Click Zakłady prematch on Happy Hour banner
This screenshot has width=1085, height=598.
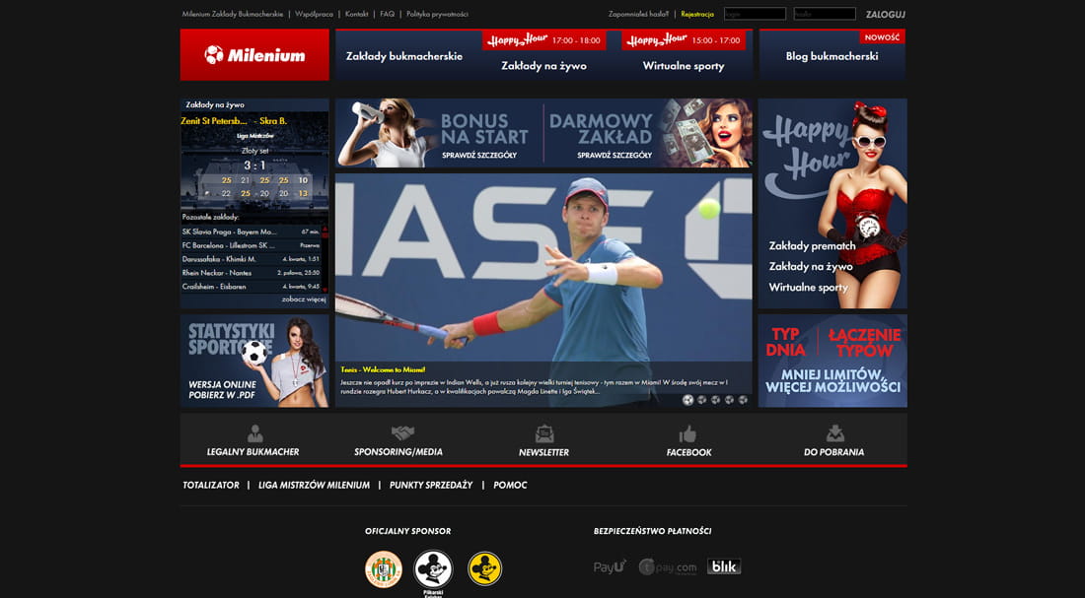pyautogui.click(x=813, y=245)
